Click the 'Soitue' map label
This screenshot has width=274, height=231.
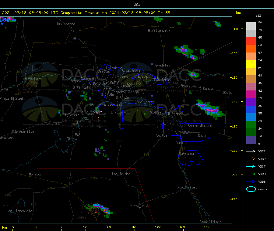(x=162, y=135)
